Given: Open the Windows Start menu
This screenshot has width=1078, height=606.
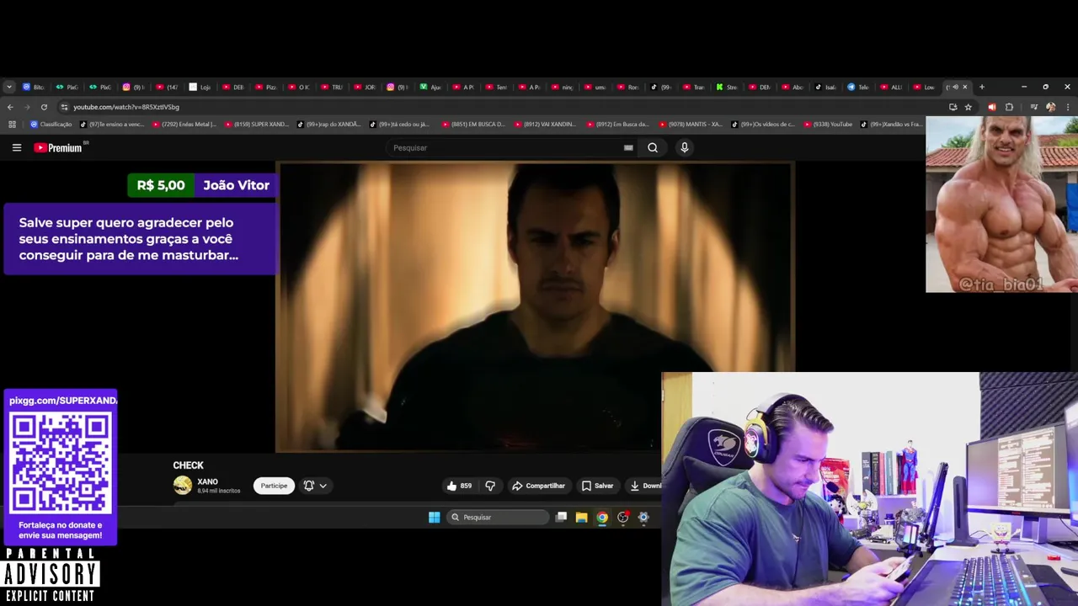Looking at the screenshot, I should click(x=434, y=518).
